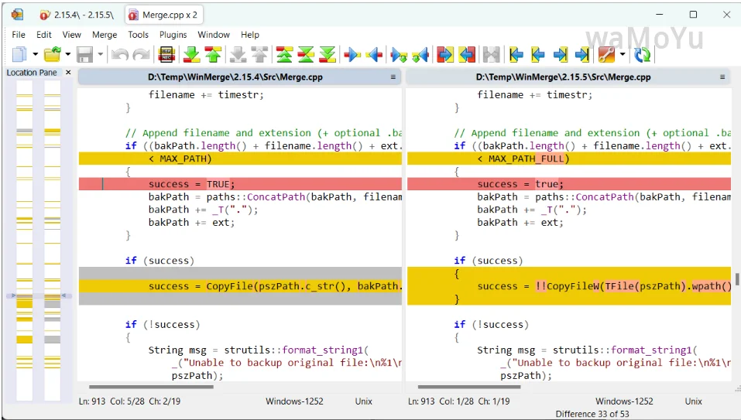Click the Undo toolbar icon
This screenshot has width=741, height=420.
(x=119, y=55)
